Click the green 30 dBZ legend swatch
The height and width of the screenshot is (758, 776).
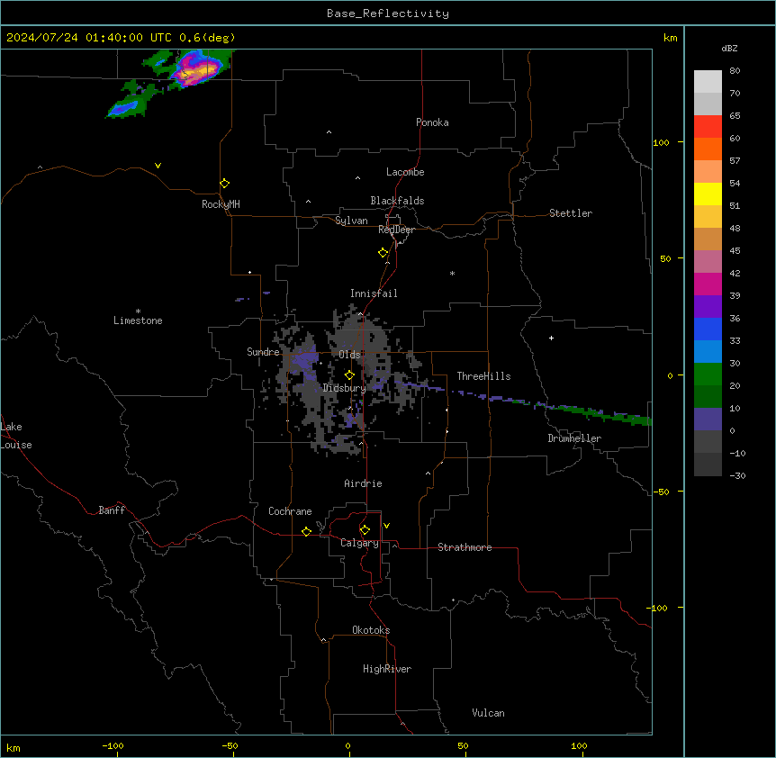pos(708,374)
